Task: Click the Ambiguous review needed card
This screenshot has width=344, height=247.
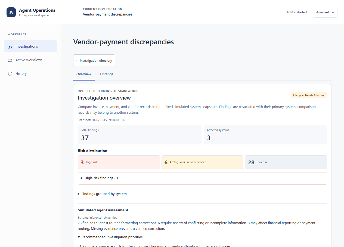Action: tap(202, 162)
